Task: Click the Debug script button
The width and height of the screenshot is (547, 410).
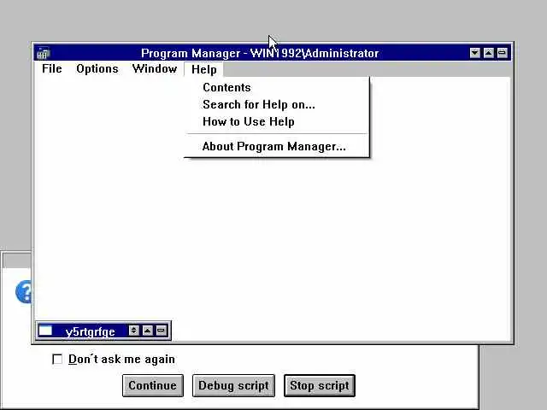Action: pyautogui.click(x=233, y=385)
